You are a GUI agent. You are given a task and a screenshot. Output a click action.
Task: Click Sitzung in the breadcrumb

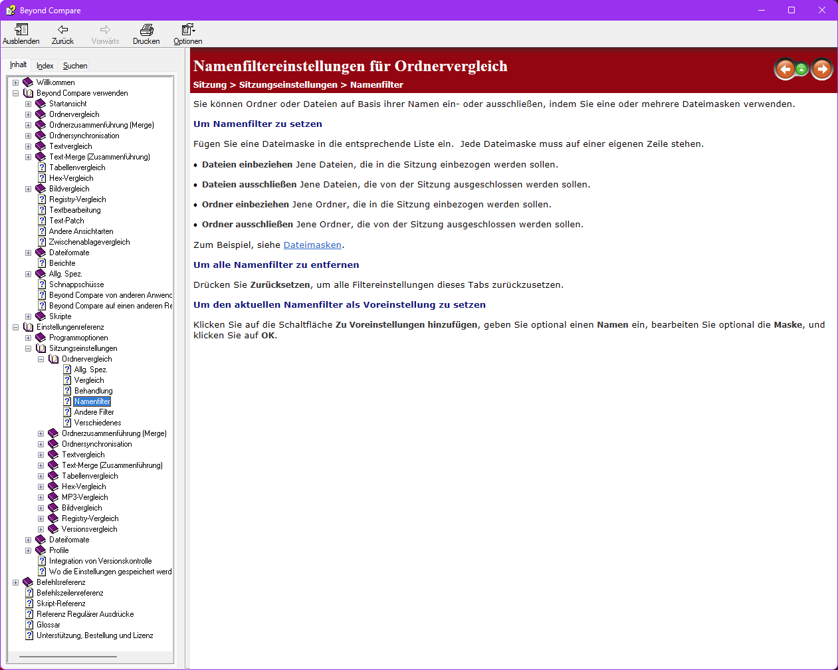[x=210, y=84]
